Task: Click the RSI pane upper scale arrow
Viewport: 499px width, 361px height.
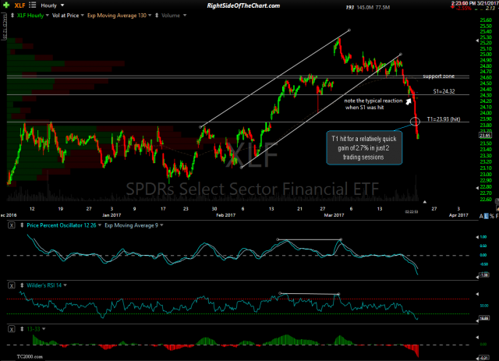Action: [476, 294]
